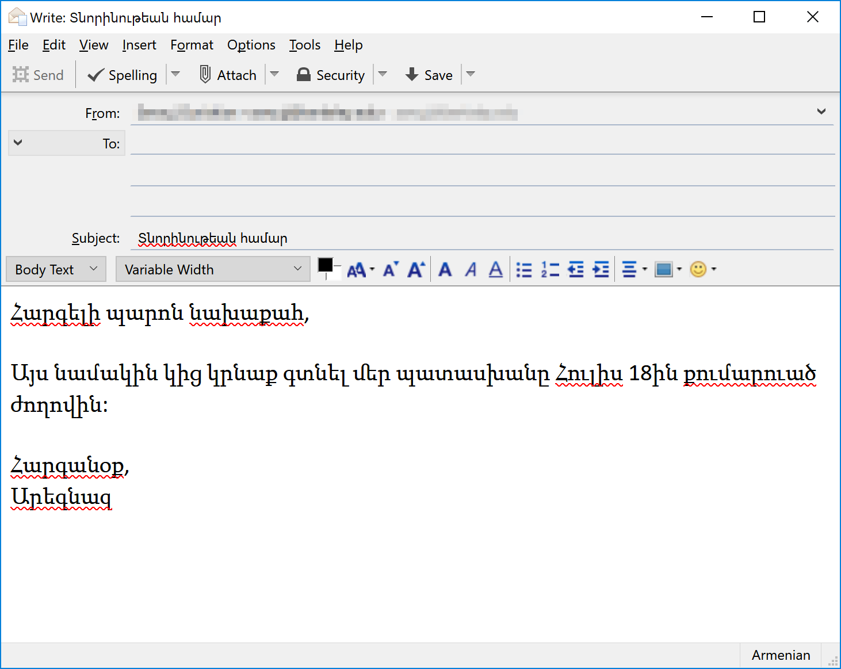The height and width of the screenshot is (669, 841).
Task: Open the Body Text paragraph style dropdown
Action: tap(56, 269)
